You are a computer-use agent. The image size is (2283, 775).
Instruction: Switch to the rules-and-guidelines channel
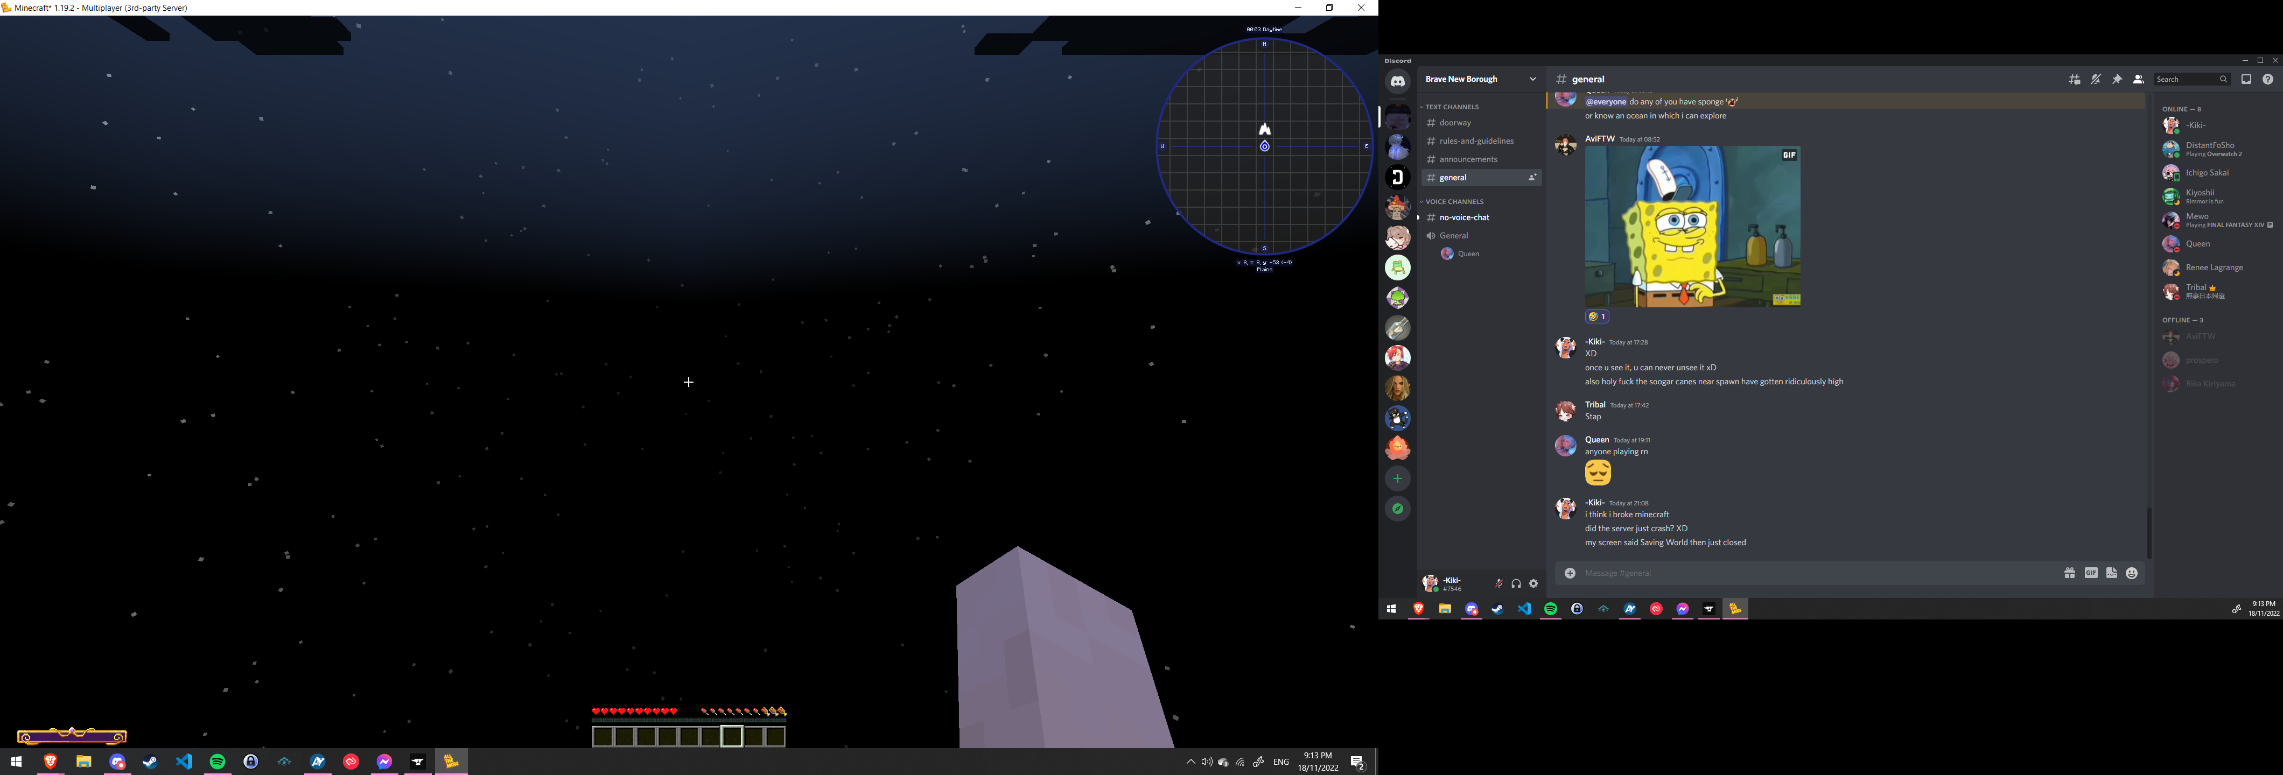click(1482, 142)
